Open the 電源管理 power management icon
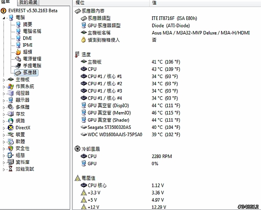The image size is (261, 210). 18,59
